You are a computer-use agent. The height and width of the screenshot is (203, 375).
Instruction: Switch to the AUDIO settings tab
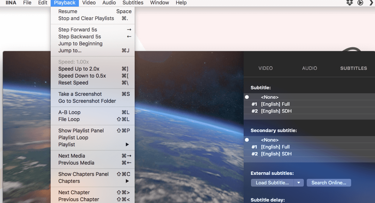tap(309, 68)
